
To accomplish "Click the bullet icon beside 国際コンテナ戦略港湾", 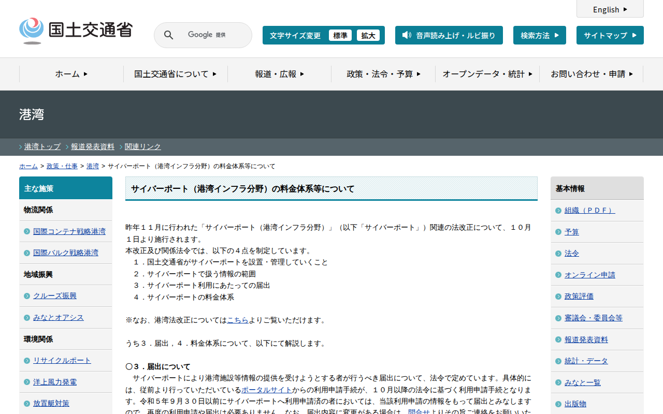I will [x=27, y=231].
